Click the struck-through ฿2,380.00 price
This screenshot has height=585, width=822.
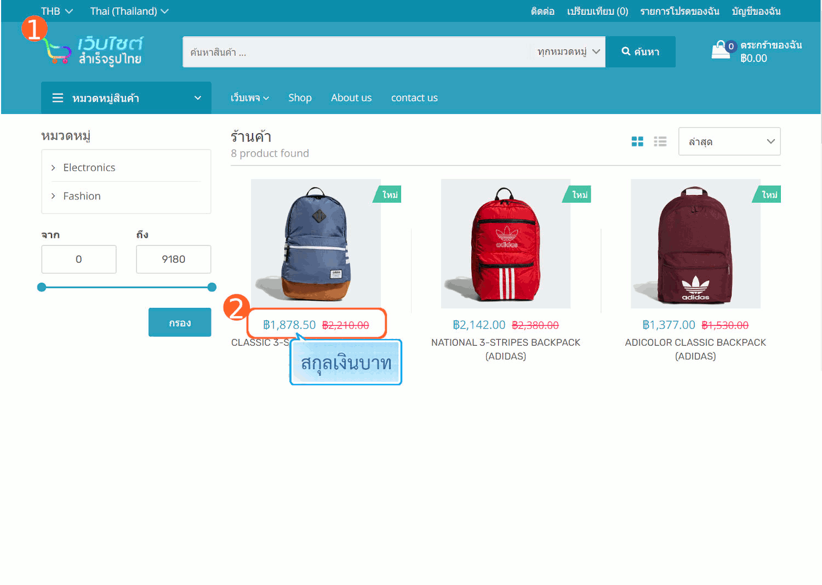(x=535, y=325)
